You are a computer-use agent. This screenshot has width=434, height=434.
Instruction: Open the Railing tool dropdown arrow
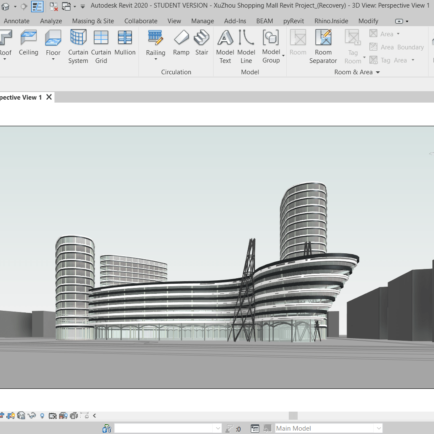point(156,60)
